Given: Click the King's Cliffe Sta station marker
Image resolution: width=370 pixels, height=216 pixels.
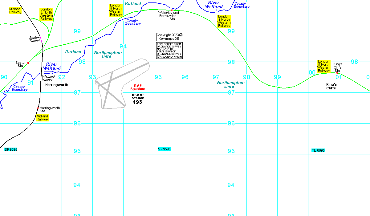Looking at the screenshot, I should (x=337, y=73).
